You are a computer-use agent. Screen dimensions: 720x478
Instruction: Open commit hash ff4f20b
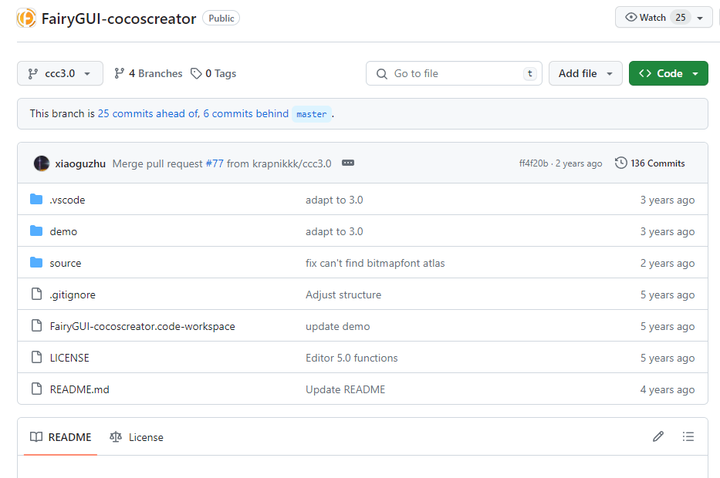coord(533,163)
